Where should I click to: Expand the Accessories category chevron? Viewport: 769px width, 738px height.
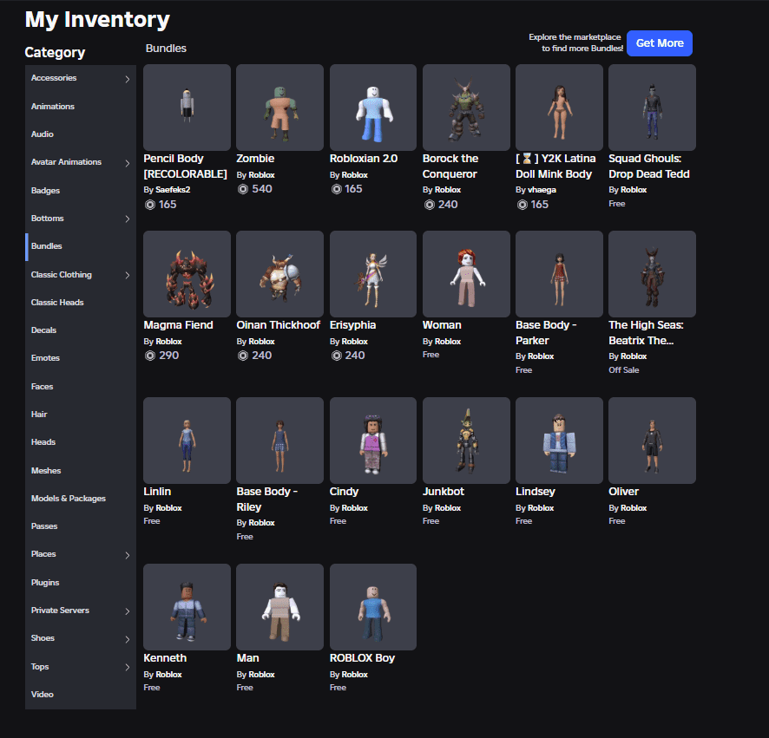pos(128,79)
